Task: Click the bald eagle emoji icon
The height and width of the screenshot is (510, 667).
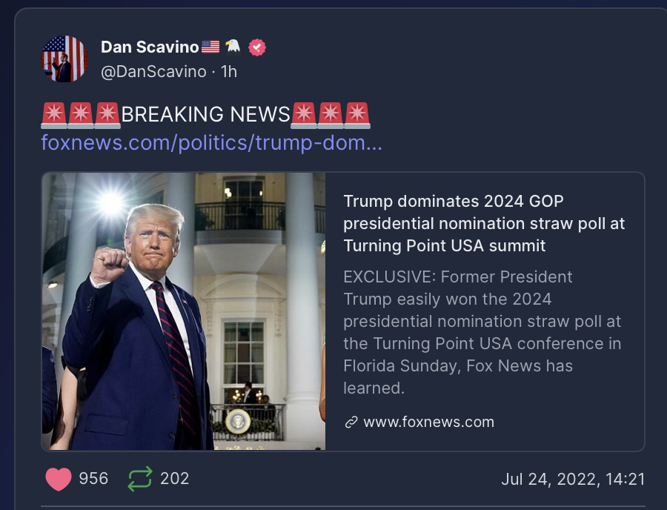Action: [233, 47]
